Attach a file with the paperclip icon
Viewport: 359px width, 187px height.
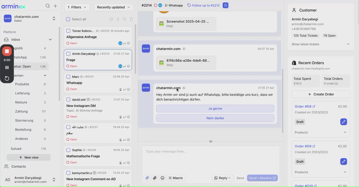point(155,178)
